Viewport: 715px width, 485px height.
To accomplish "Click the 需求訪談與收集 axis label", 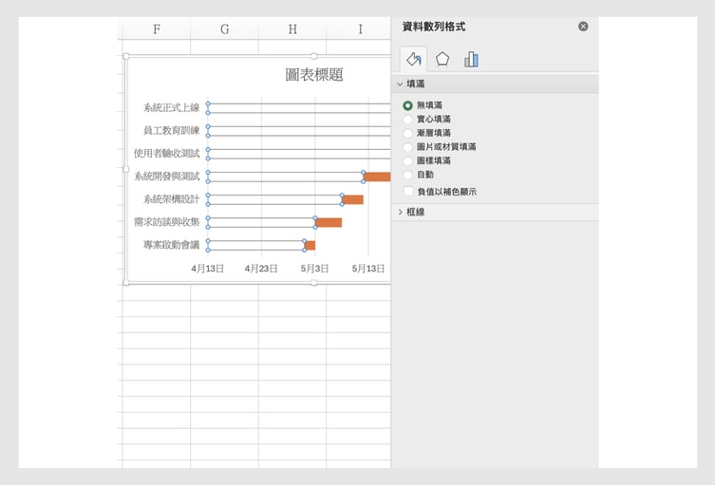I will [x=166, y=222].
